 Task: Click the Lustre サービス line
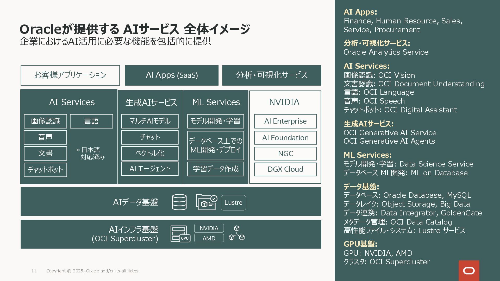pos(404,231)
